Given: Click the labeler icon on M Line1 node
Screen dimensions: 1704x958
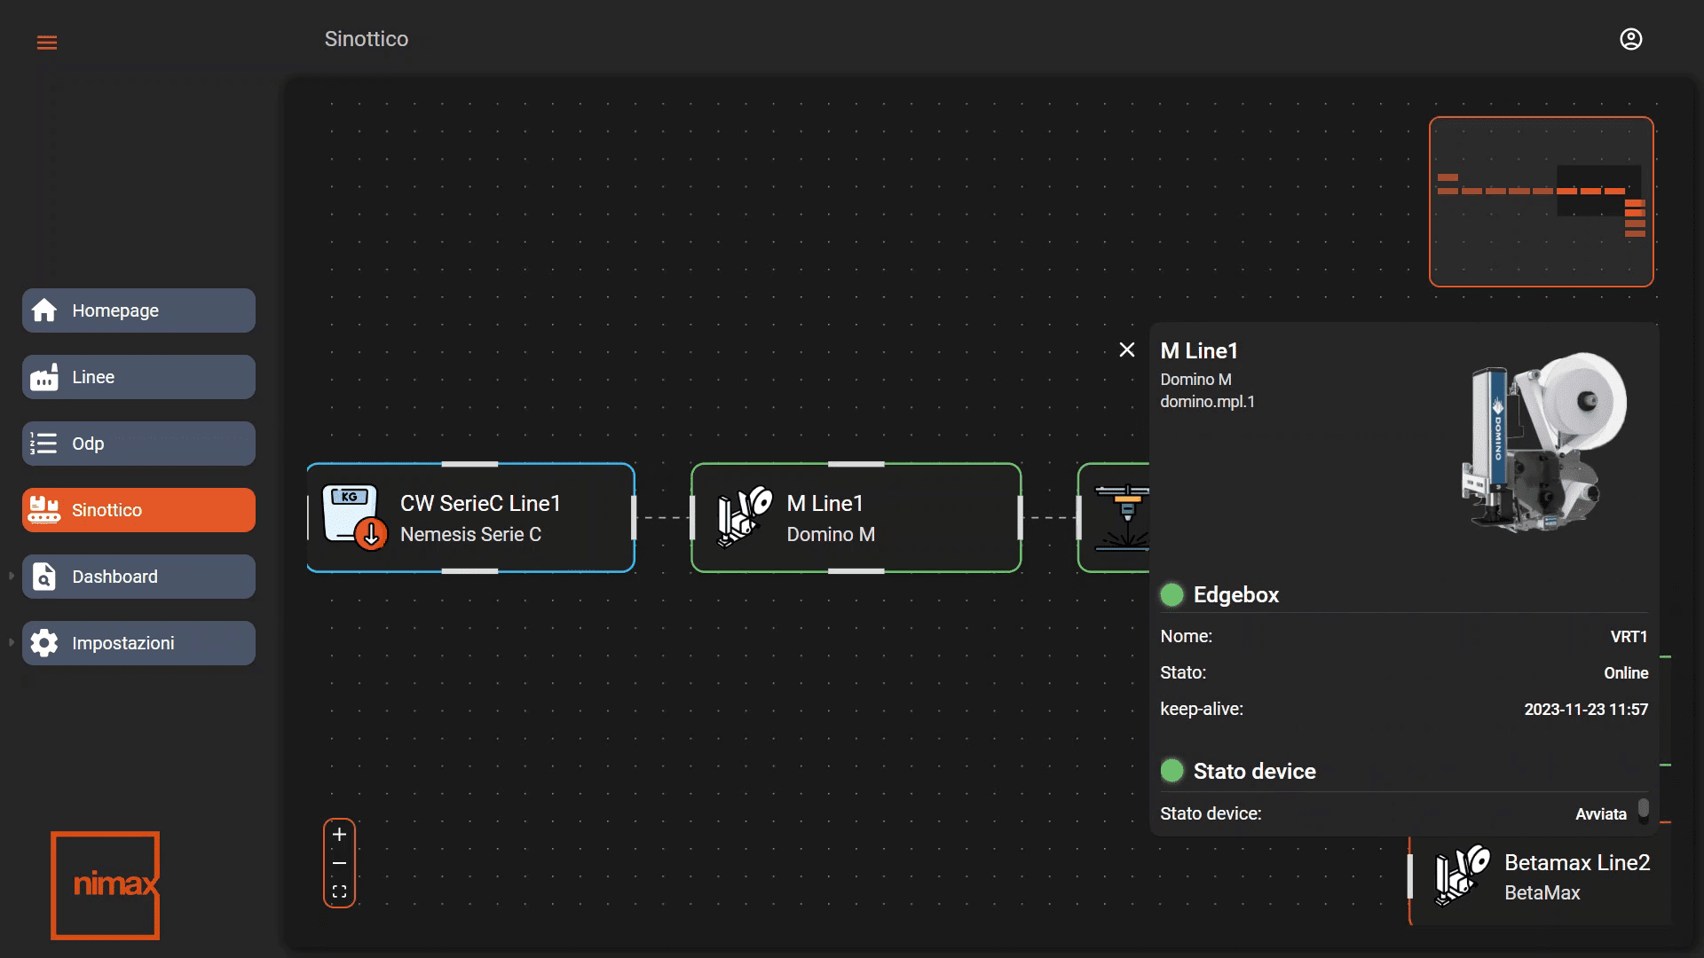Looking at the screenshot, I should point(744,517).
